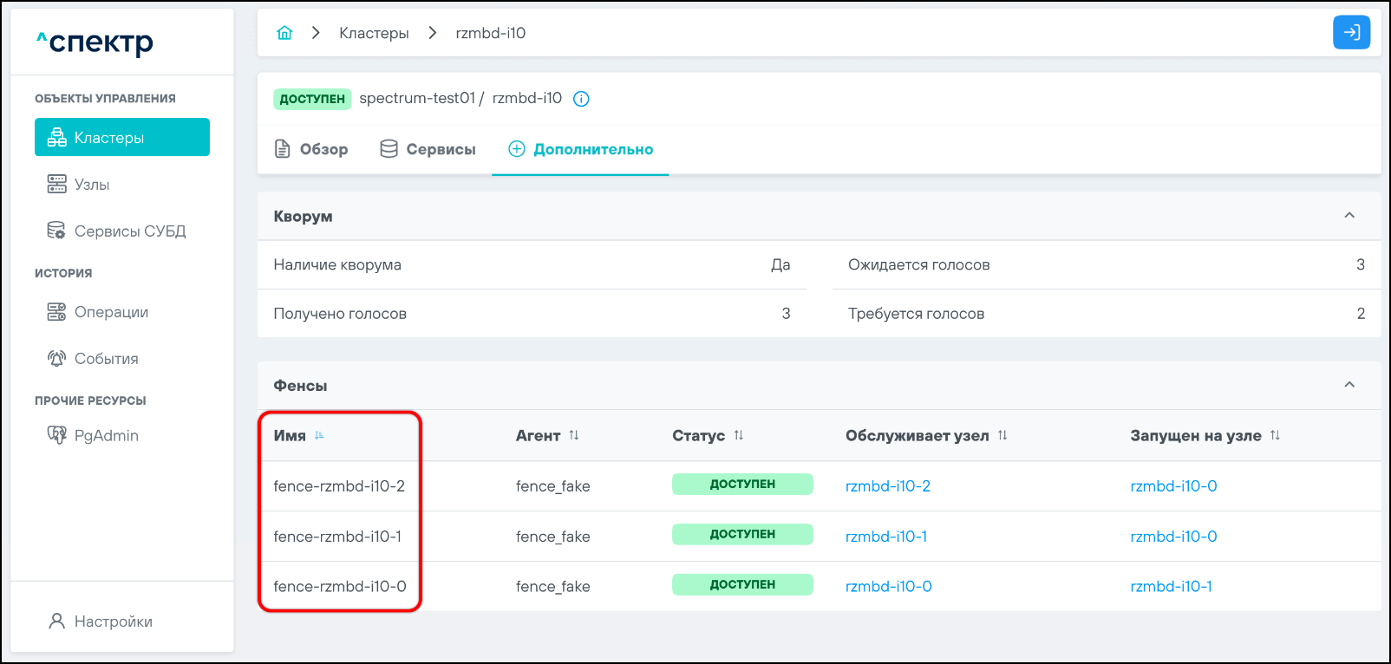Open the Обзор tab
Image resolution: width=1391 pixels, height=664 pixels.
(x=311, y=149)
